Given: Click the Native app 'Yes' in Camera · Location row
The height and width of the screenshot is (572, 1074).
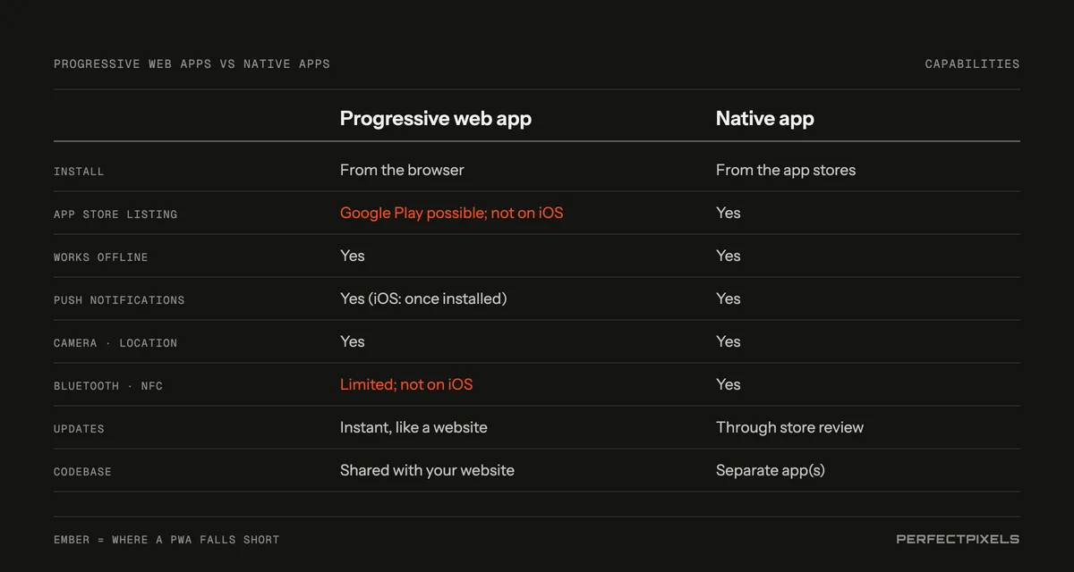Looking at the screenshot, I should click(x=729, y=341).
